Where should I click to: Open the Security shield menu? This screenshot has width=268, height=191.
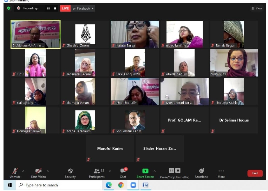click(70, 173)
